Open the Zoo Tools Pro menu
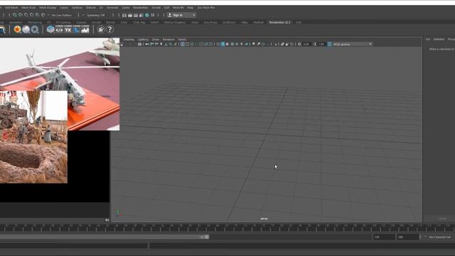 [205, 8]
